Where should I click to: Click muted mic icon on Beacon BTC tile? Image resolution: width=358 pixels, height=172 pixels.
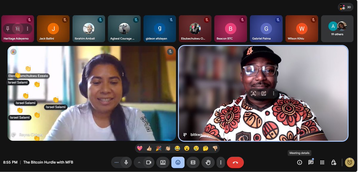242,20
